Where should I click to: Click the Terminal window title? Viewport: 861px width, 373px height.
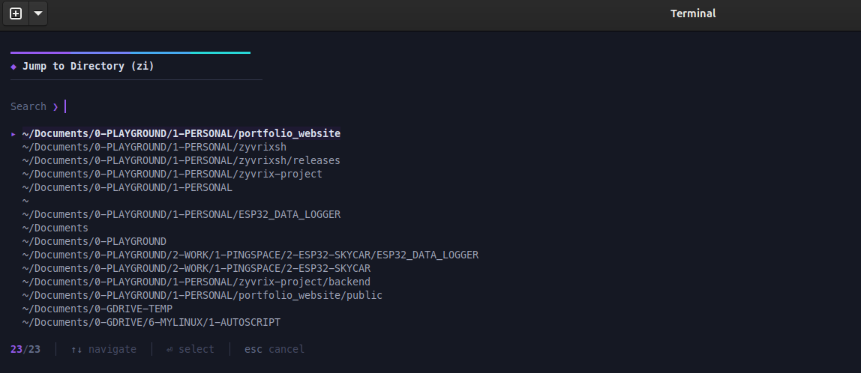(x=692, y=13)
